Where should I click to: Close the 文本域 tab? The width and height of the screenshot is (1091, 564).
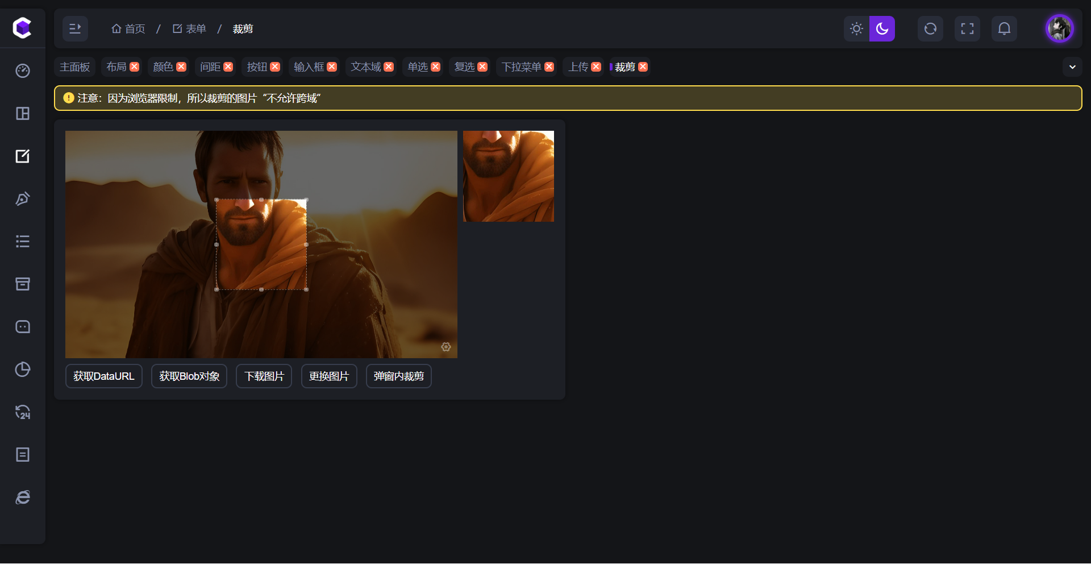(x=389, y=67)
